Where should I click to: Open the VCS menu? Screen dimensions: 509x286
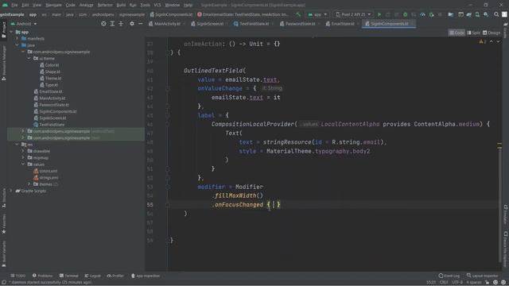click(x=157, y=6)
